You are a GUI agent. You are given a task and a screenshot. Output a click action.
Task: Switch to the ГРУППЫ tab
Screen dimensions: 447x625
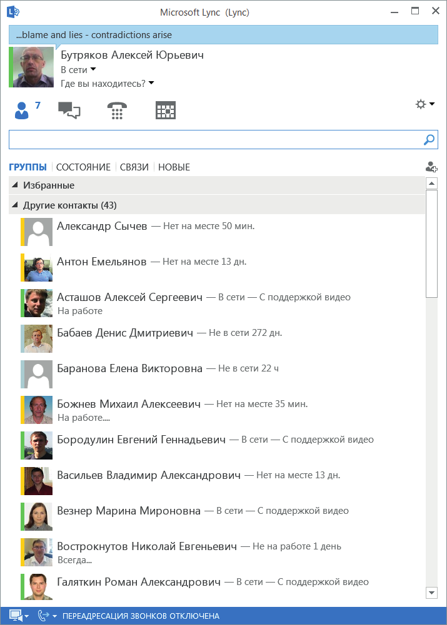[x=28, y=167]
